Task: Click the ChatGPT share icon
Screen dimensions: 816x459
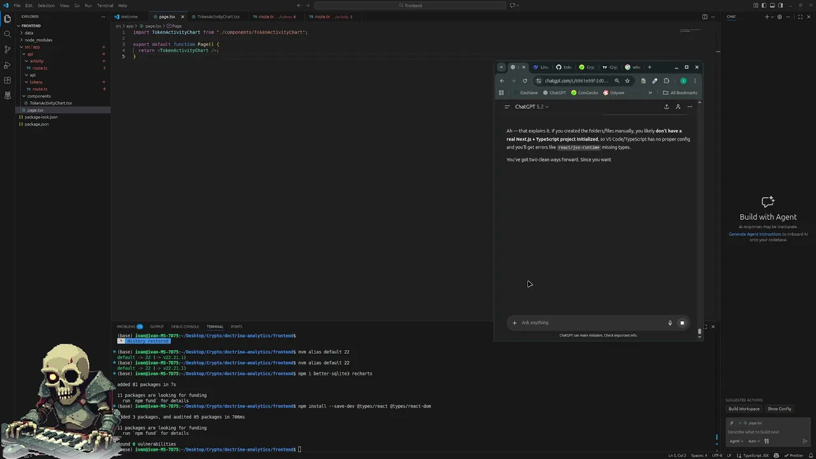Action: point(666,106)
